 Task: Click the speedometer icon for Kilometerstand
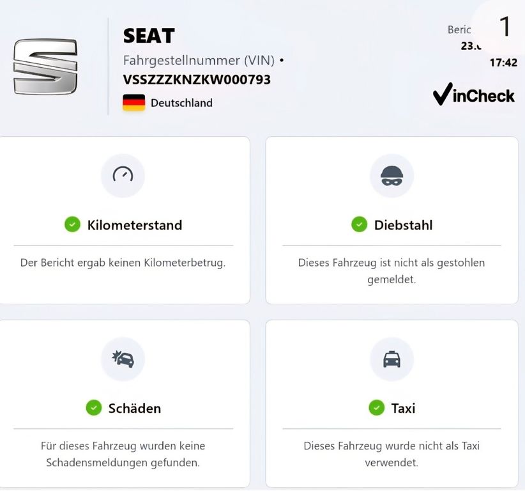123,175
